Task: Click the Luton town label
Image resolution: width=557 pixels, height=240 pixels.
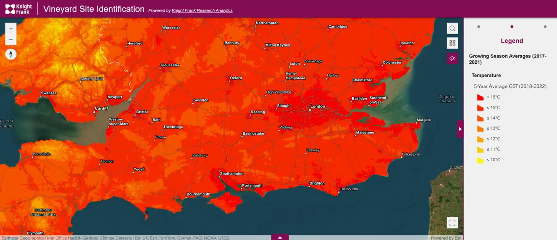Action: pyautogui.click(x=295, y=64)
